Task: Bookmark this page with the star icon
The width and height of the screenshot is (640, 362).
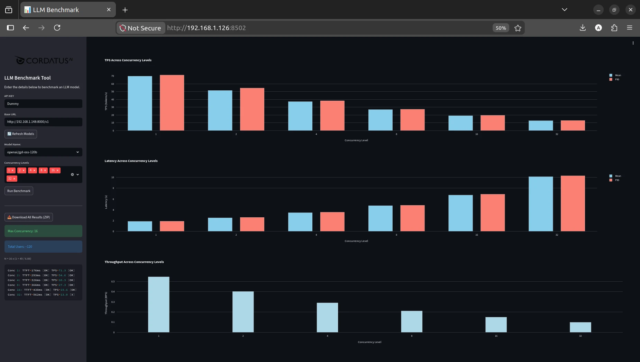Action: coord(518,28)
